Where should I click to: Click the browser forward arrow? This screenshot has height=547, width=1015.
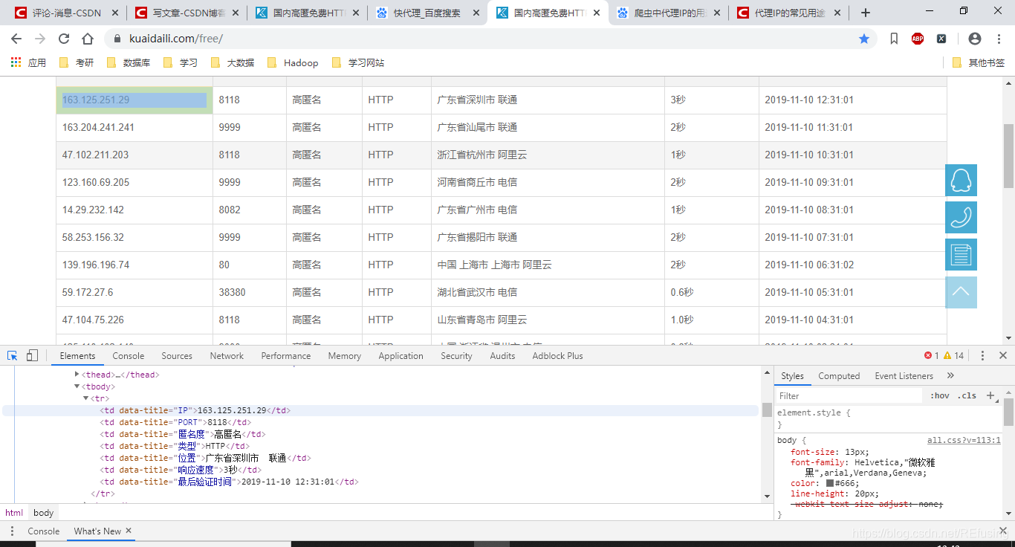pyautogui.click(x=40, y=39)
